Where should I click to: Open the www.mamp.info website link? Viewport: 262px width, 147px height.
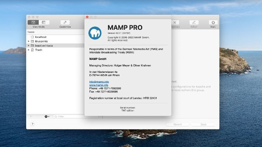click(x=99, y=85)
